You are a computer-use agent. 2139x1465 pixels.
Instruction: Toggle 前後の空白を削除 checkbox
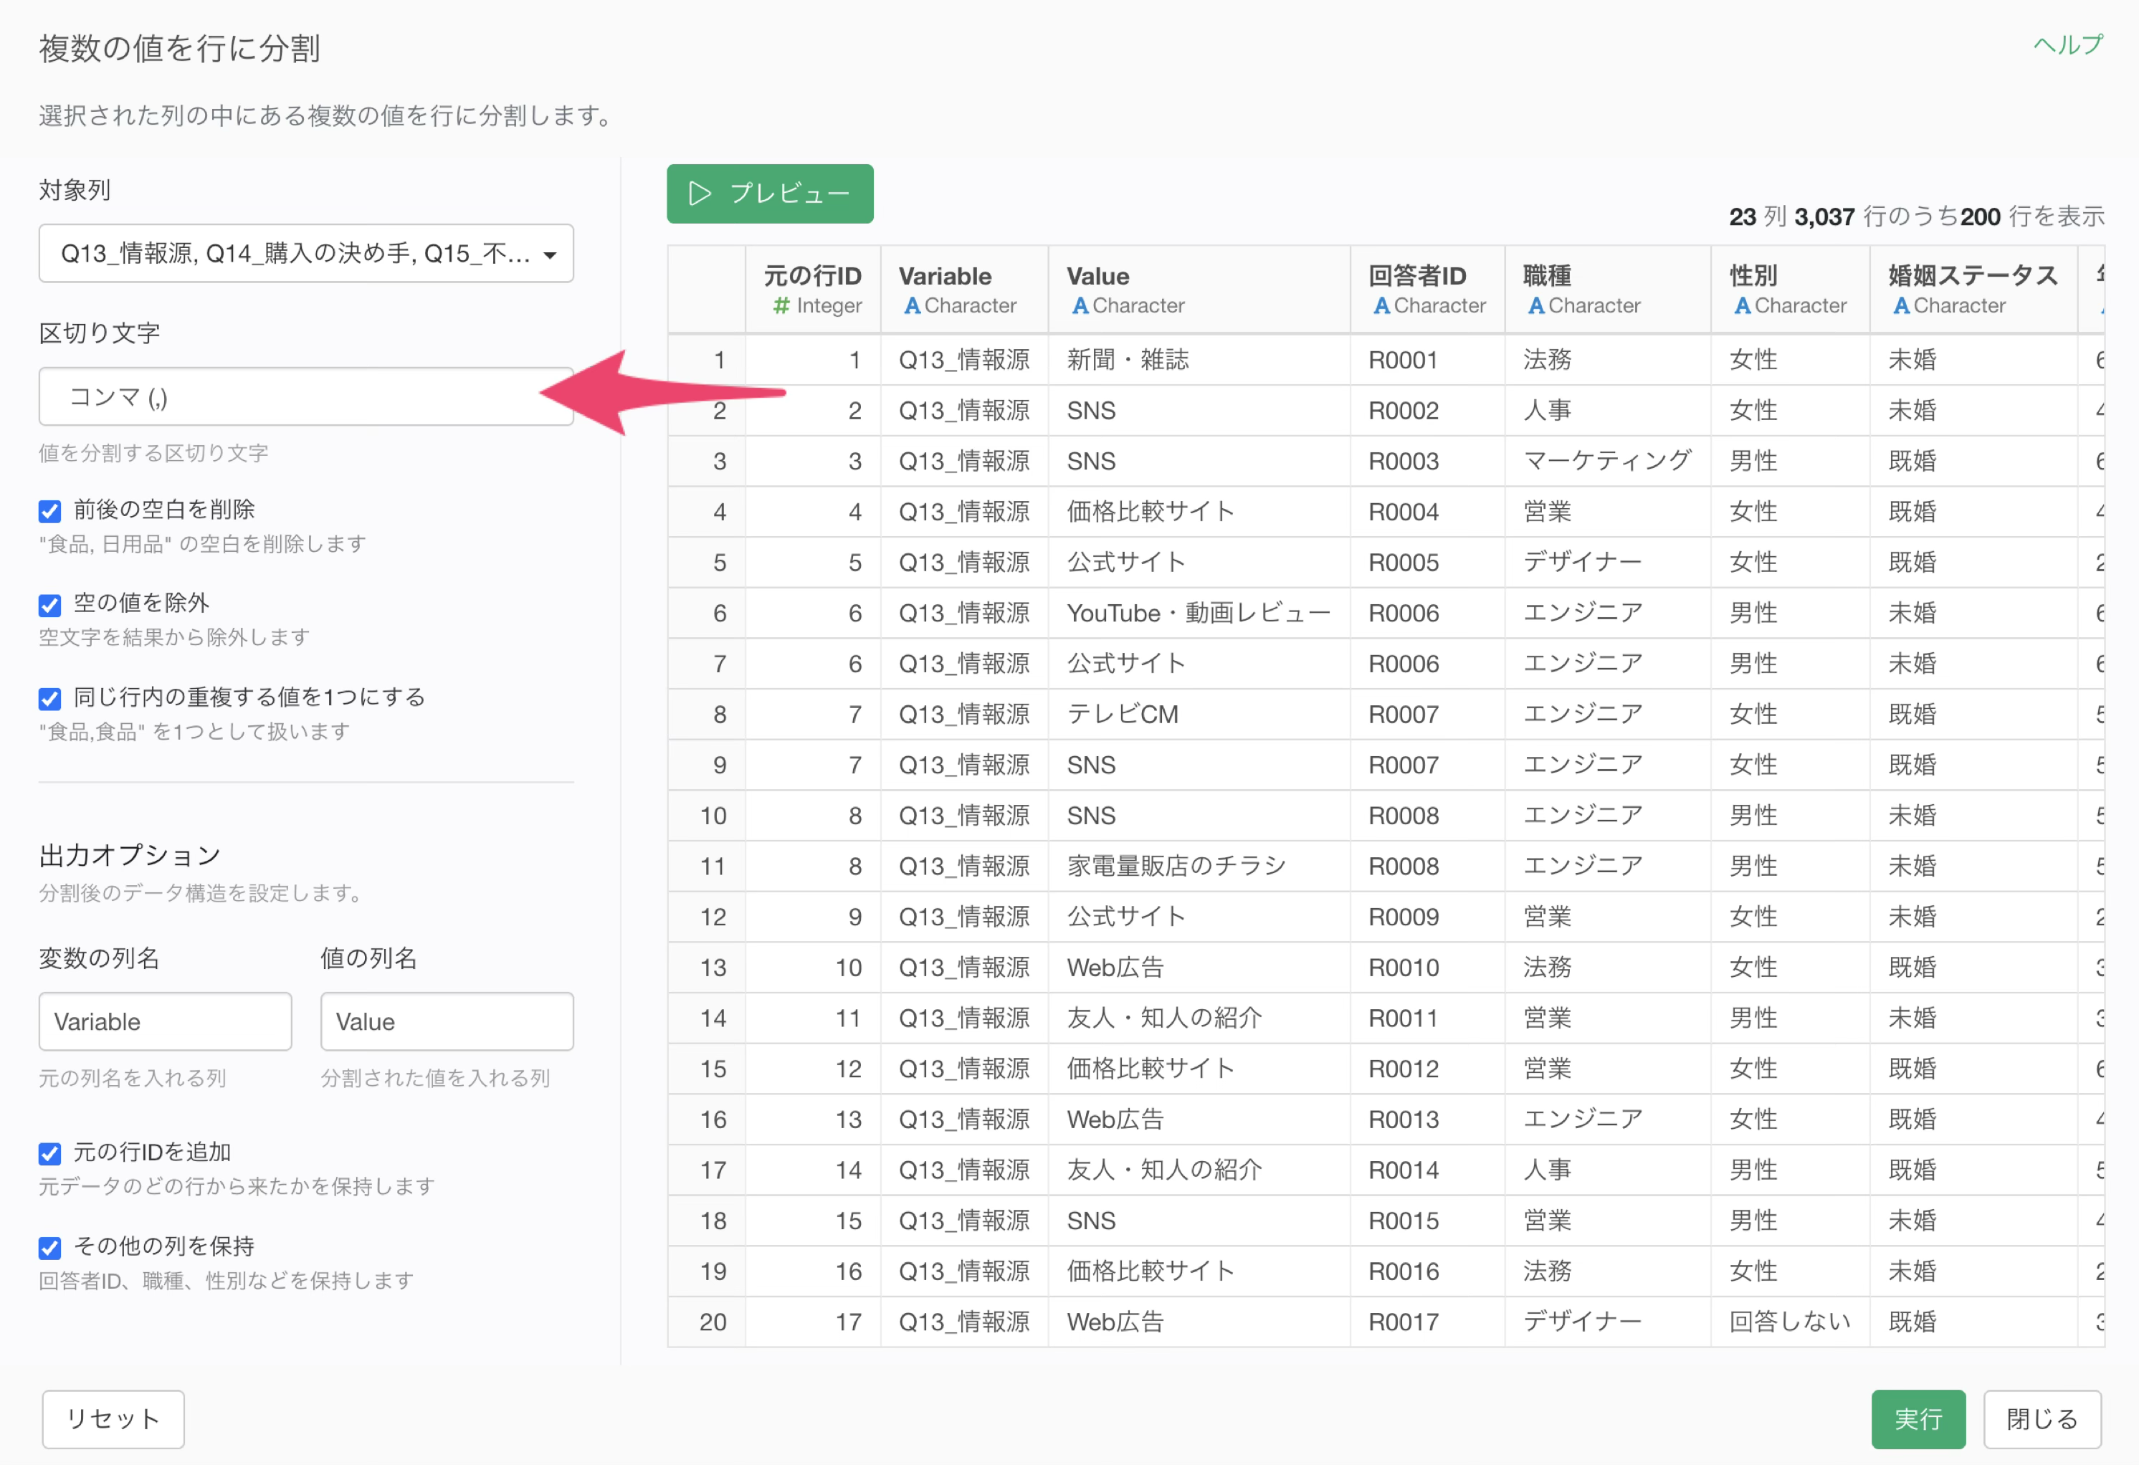pyautogui.click(x=49, y=511)
